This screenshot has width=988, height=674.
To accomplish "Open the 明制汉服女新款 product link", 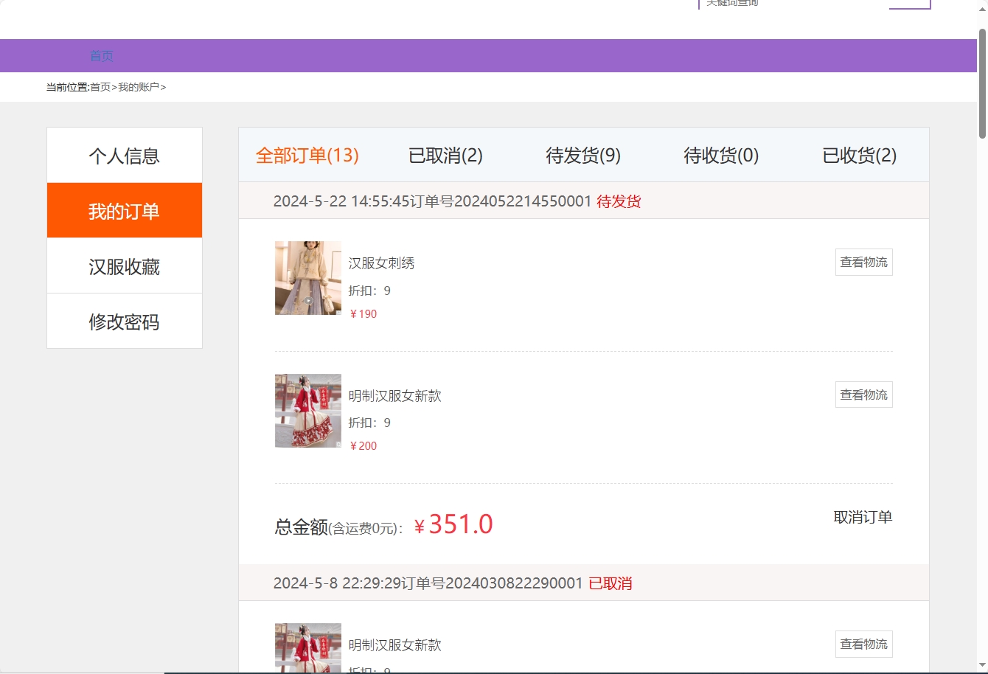I will pyautogui.click(x=395, y=395).
